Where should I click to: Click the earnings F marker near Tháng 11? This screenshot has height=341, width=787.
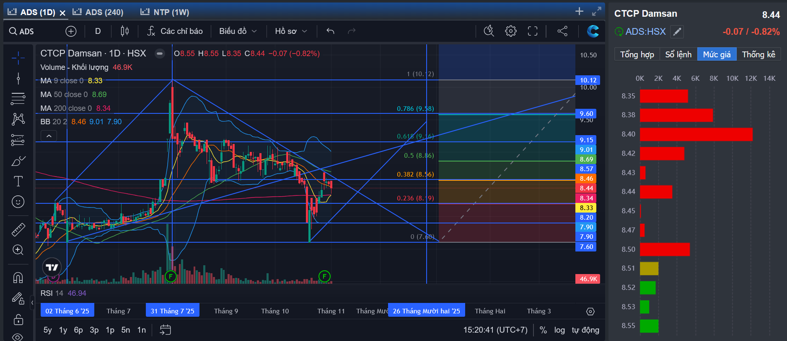324,276
